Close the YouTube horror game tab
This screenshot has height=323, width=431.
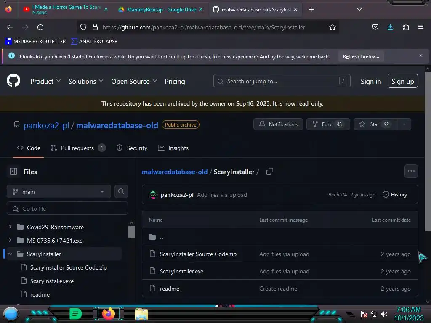106,9
